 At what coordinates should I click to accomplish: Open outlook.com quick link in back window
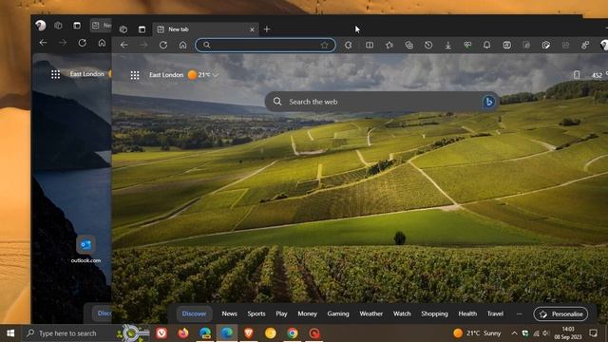[85, 249]
